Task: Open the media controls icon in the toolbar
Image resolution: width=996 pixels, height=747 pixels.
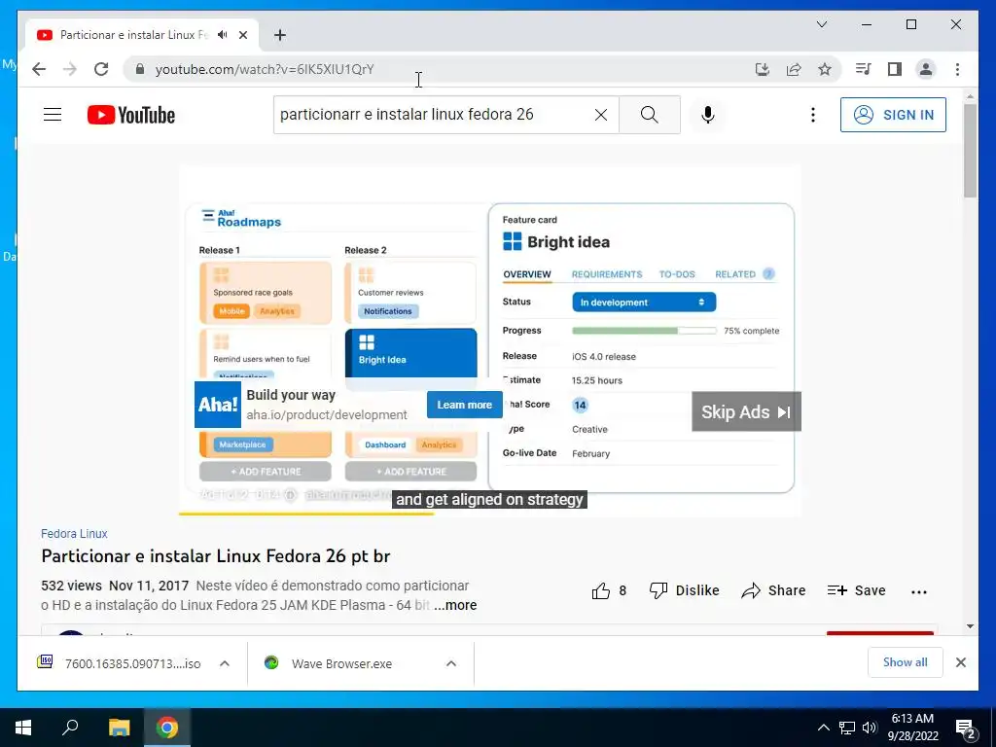Action: (x=864, y=69)
